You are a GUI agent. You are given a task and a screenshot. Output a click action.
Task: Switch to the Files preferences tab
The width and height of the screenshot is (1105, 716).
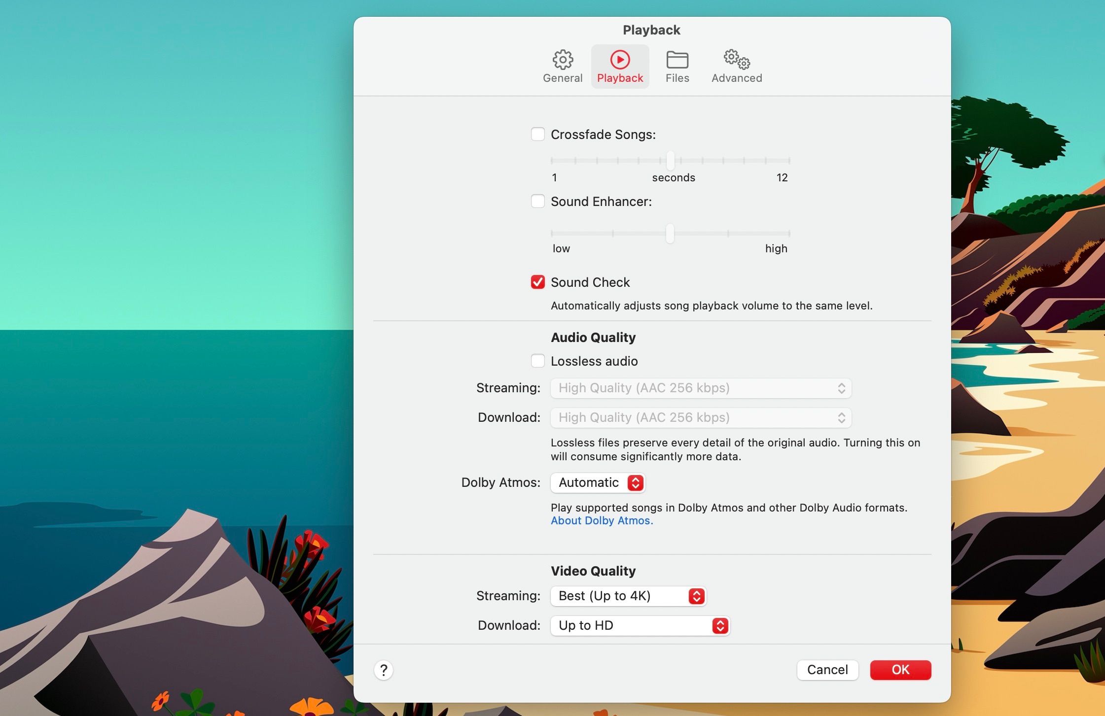pyautogui.click(x=677, y=67)
